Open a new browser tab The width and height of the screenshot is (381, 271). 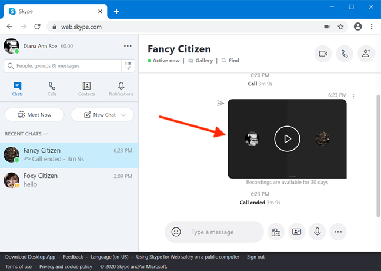(116, 11)
